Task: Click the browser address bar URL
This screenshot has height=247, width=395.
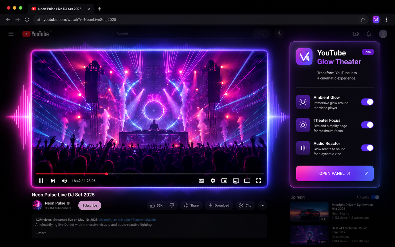Action: coord(80,19)
